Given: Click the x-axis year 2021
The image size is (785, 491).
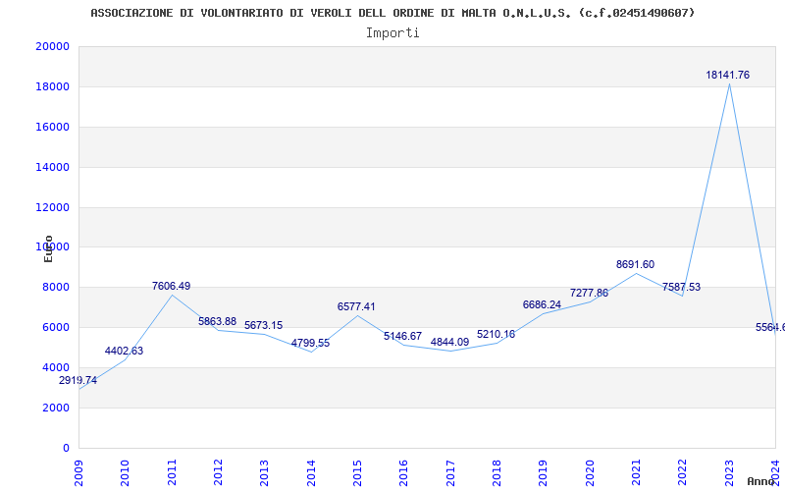Looking at the screenshot, I should (636, 472).
